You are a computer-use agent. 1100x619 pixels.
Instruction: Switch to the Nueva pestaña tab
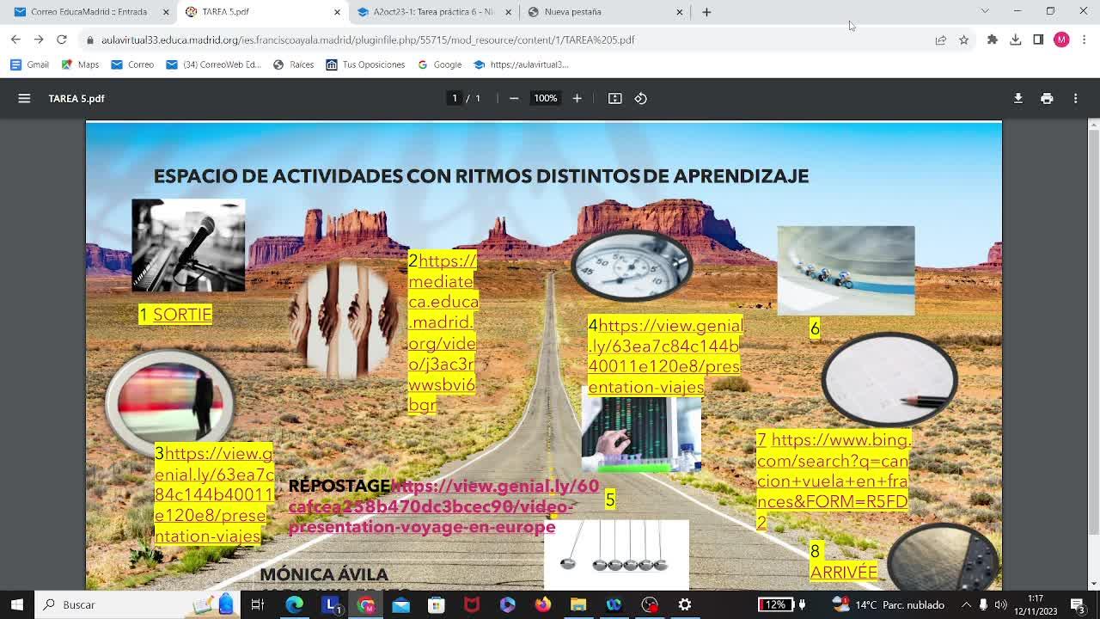click(x=605, y=12)
